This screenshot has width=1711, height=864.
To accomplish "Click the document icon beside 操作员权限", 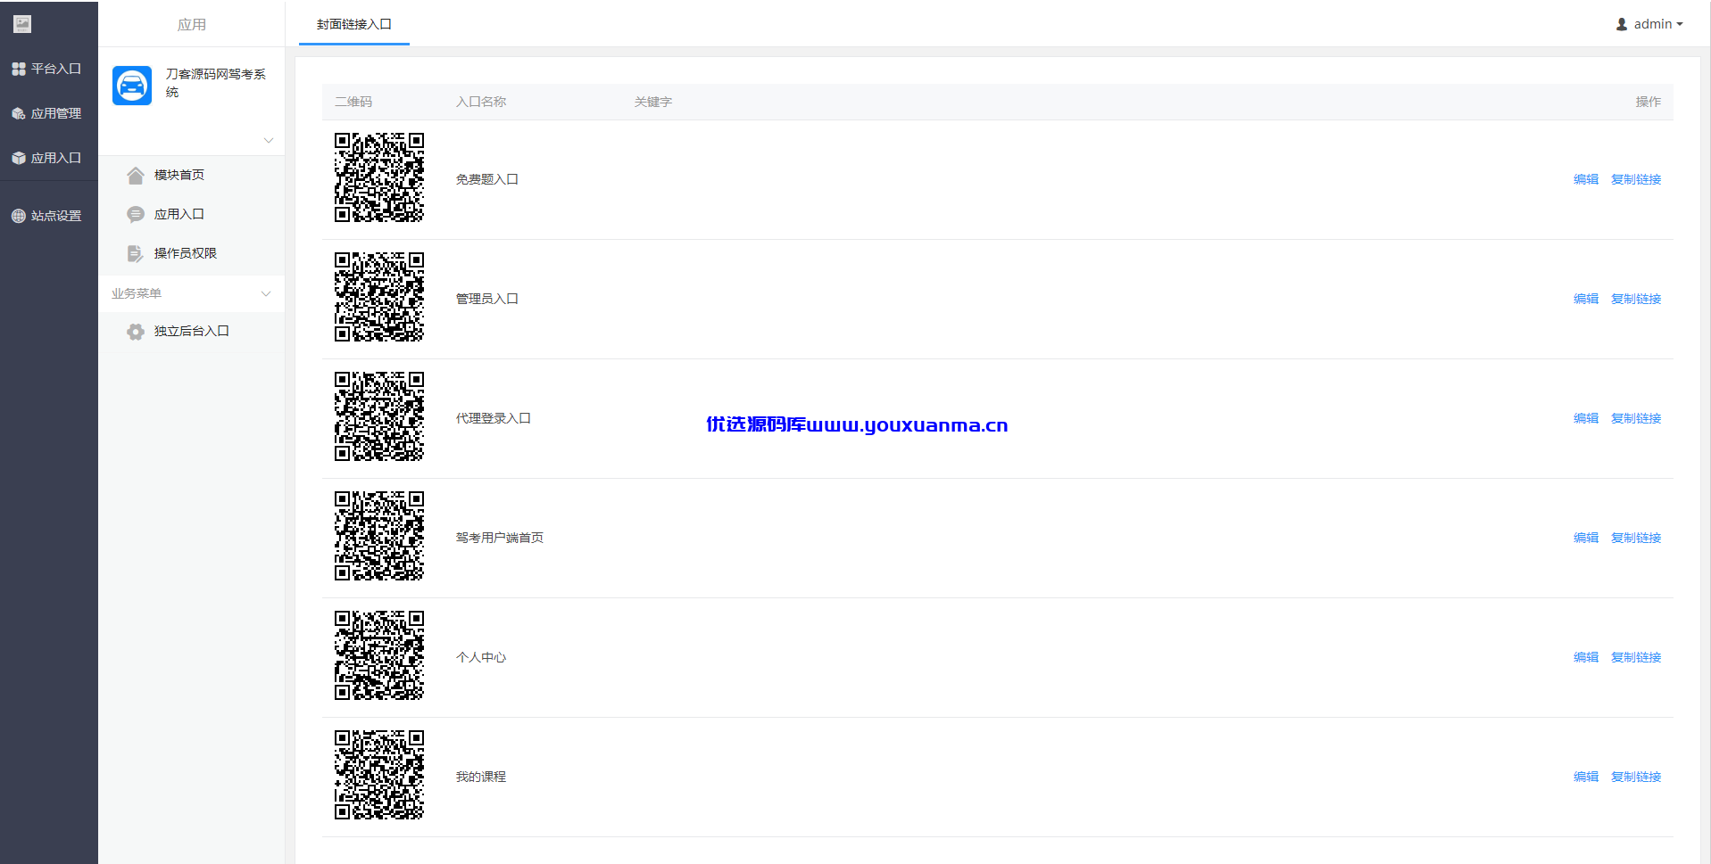I will pyautogui.click(x=136, y=253).
